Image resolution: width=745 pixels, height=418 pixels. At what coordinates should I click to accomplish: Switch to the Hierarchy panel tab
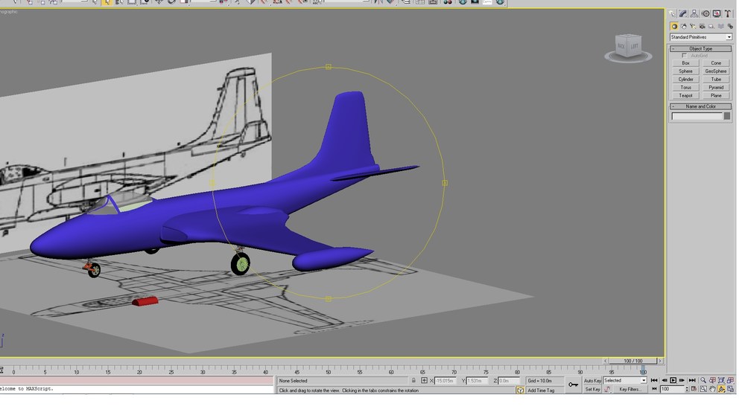694,13
